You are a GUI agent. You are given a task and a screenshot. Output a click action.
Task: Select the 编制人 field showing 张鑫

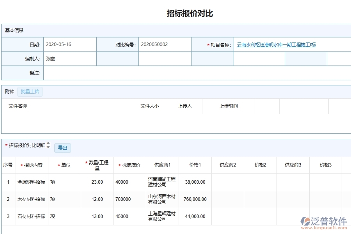coord(69,58)
